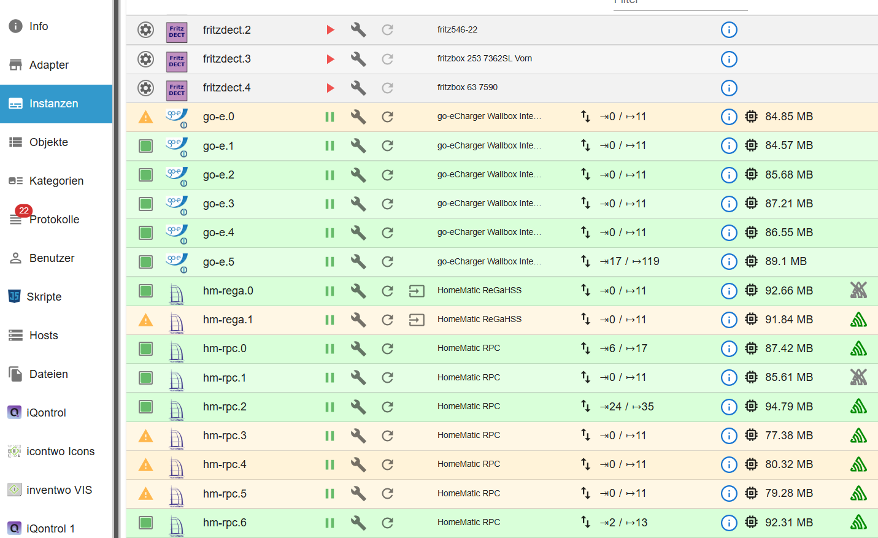Start the fritzdect.2 instance

330,30
